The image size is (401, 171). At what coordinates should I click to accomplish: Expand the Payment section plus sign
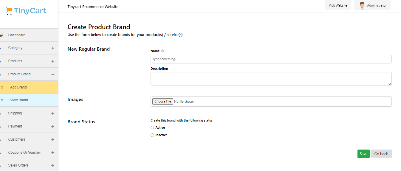[x=53, y=126]
